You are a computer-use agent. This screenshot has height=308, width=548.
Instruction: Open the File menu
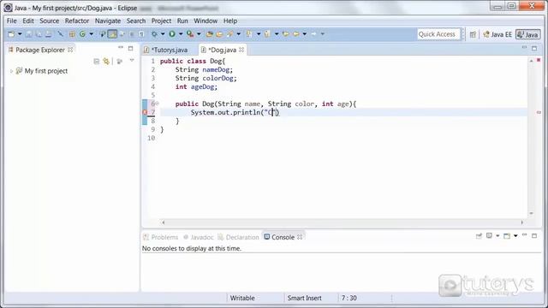click(11, 21)
